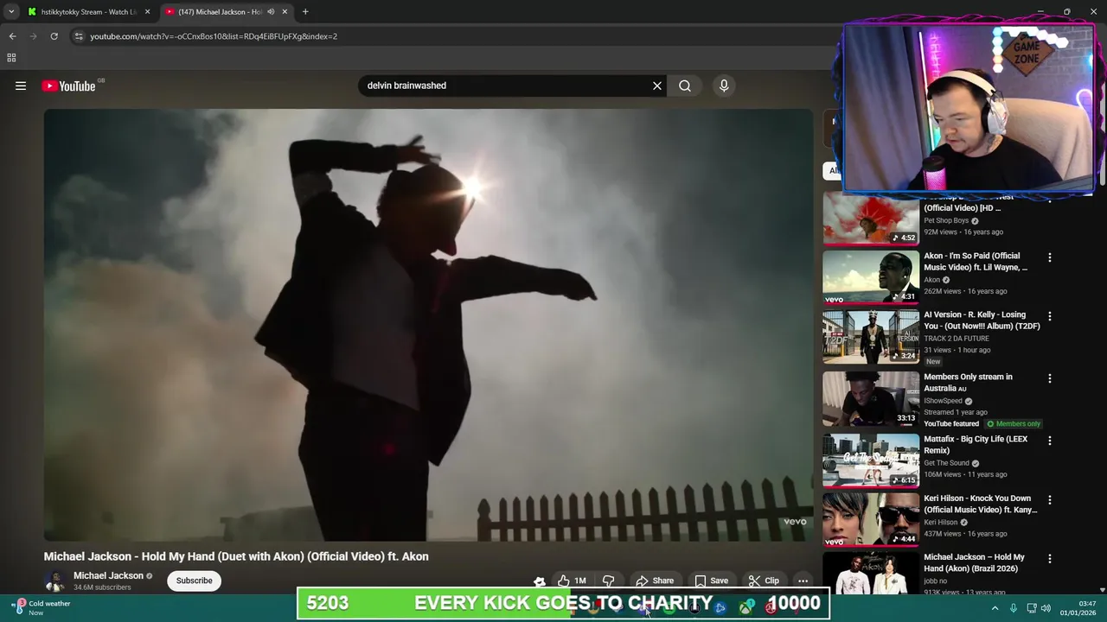Open IShowSpeed channel name
Image resolution: width=1107 pixels, height=622 pixels.
coord(943,401)
